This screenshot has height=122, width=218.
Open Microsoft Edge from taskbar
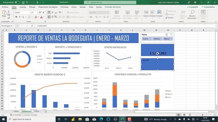101,119
